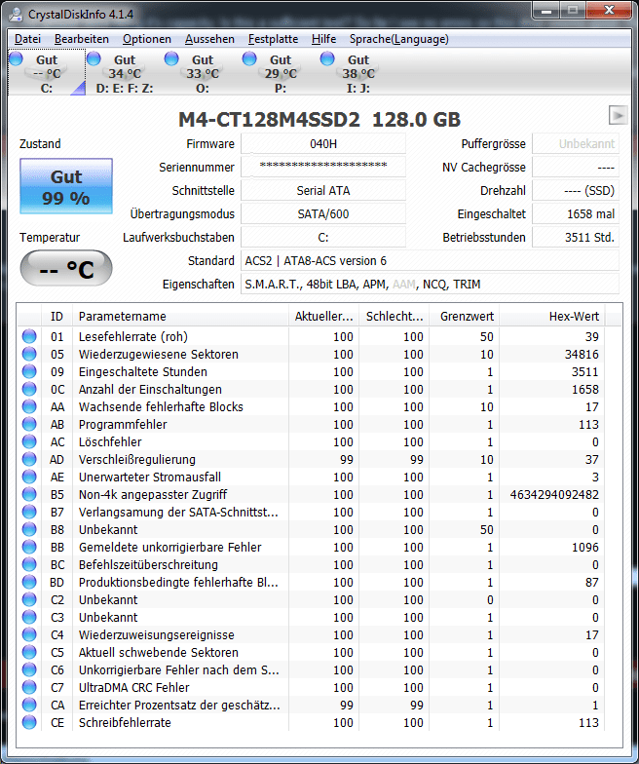Click the status orb for drive C:
Screen dimensions: 639x764
[x=16, y=58]
